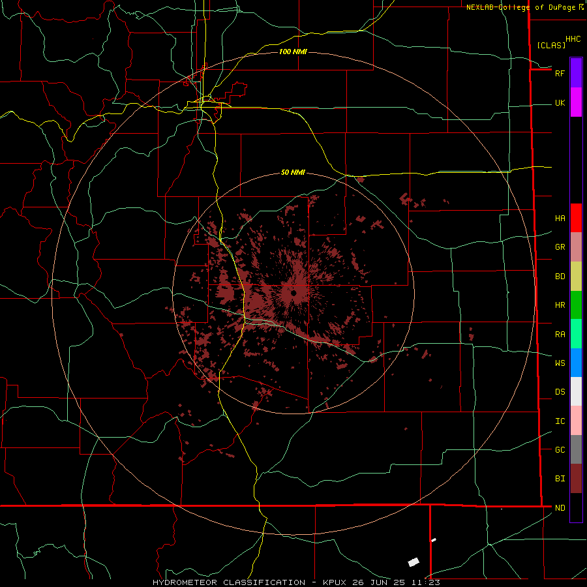Screen dimensions: 587x587
Task: Click the HA legend label
Action: click(x=560, y=218)
